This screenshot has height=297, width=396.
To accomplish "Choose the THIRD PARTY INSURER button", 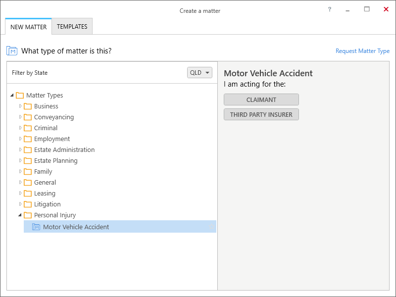I will click(x=261, y=115).
